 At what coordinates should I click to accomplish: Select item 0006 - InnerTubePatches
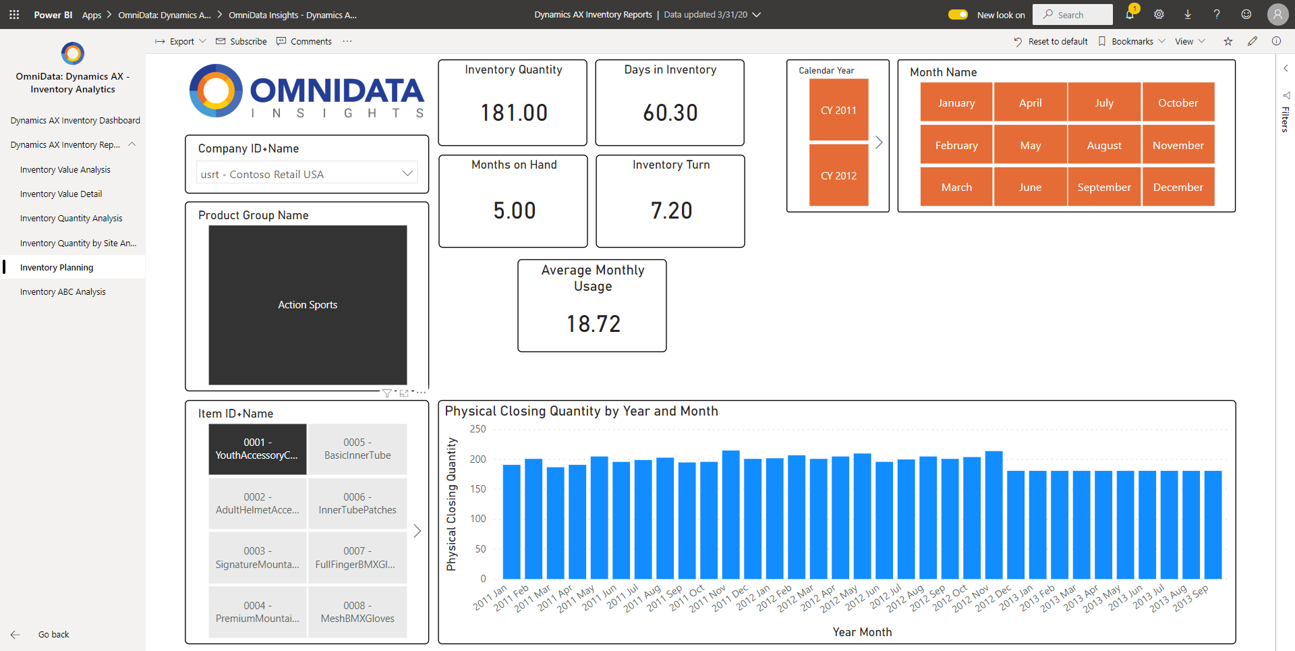[357, 503]
